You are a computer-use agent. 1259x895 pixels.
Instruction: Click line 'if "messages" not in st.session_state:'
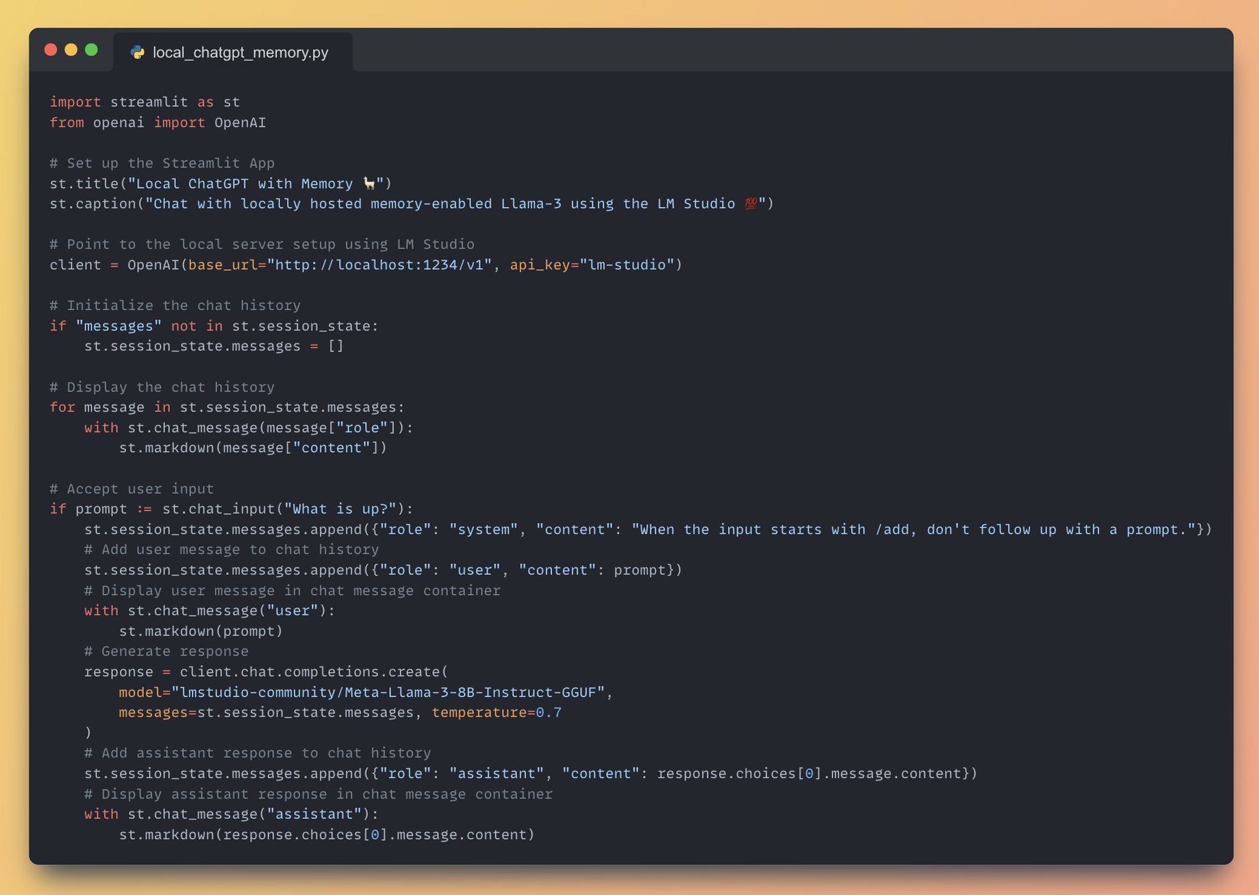tap(215, 326)
